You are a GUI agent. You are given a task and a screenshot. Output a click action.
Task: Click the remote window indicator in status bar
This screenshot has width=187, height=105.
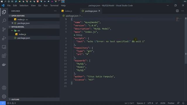pos(3,103)
